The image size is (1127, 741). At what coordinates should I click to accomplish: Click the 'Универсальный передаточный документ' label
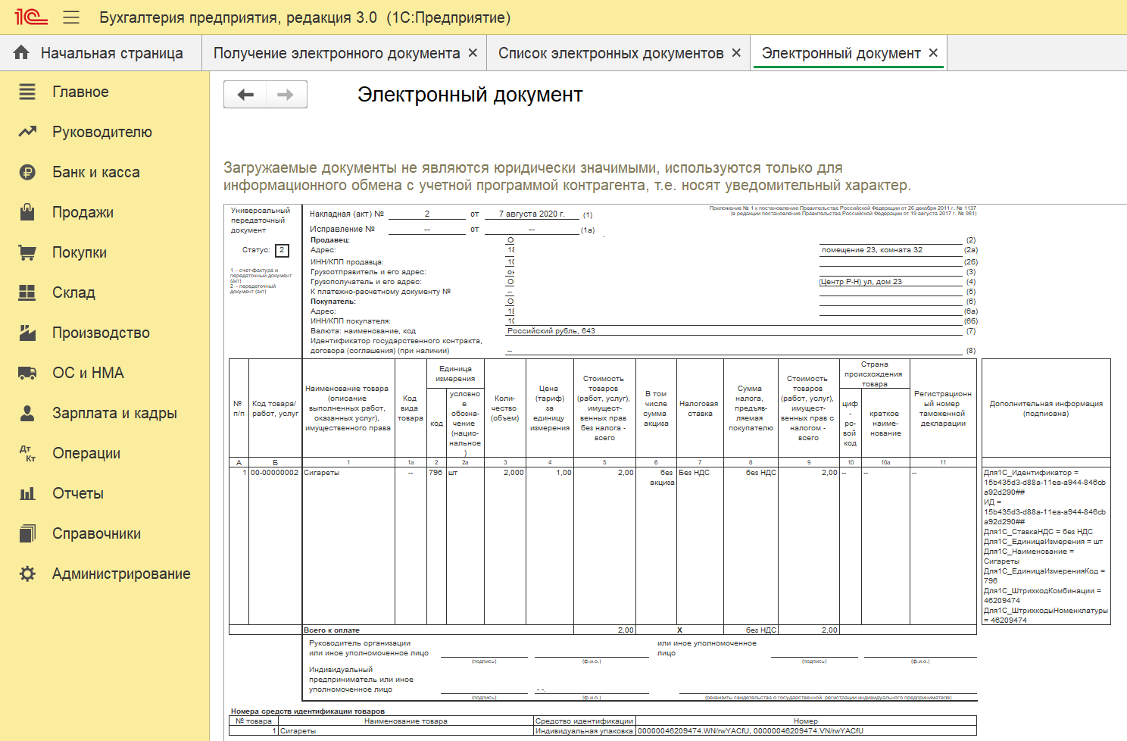point(261,220)
